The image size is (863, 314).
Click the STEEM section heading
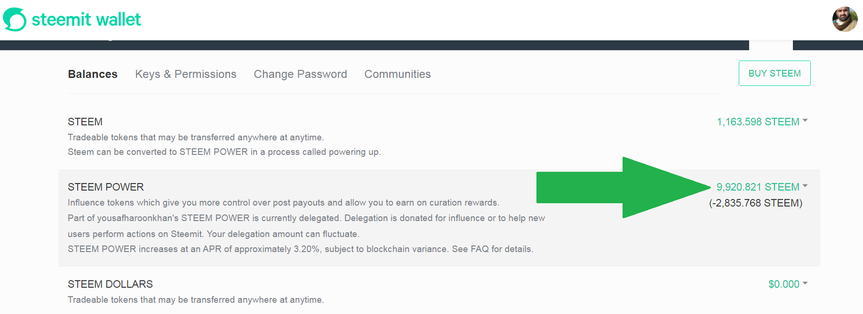tap(85, 122)
